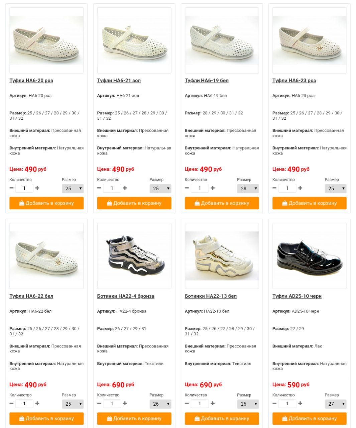Open size dropdown for Туфли AD25-10 черн
The height and width of the screenshot is (428, 356).
pos(336,404)
